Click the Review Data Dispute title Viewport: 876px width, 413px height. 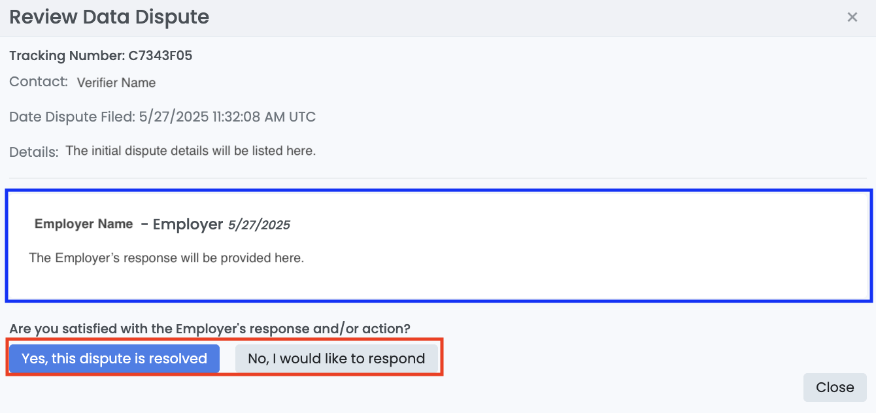pyautogui.click(x=109, y=17)
